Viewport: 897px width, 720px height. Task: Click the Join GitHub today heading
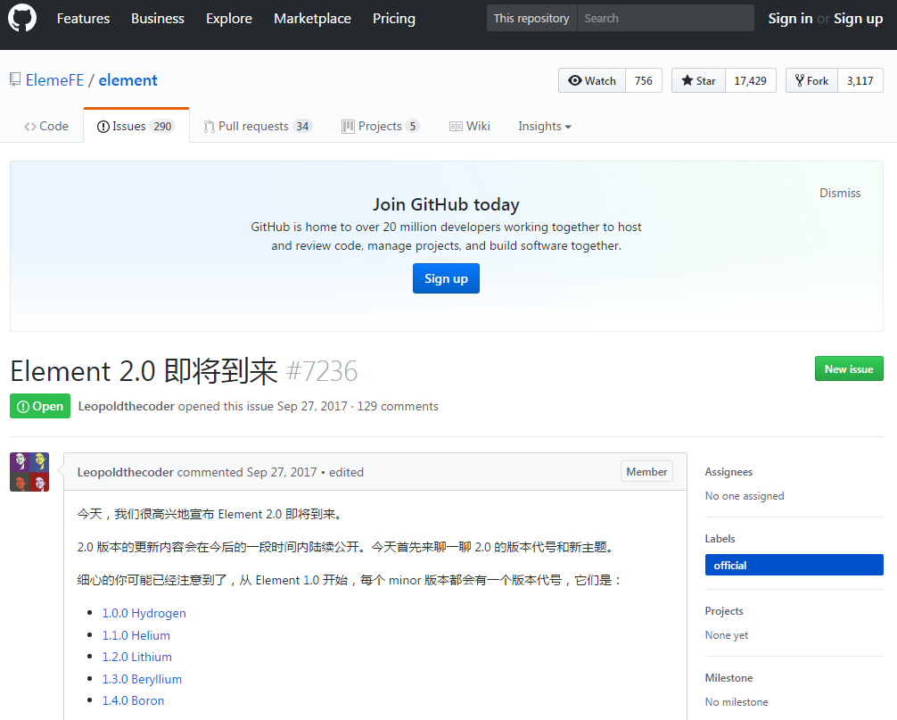(x=446, y=204)
